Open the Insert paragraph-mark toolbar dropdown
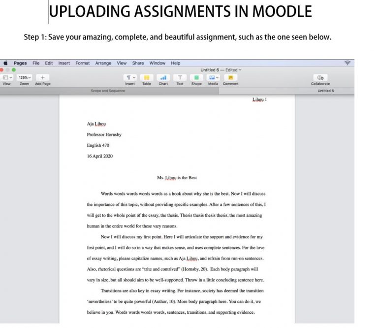The height and width of the screenshot is (328, 378). 130,77
